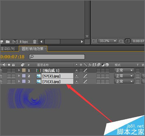Click the Adjustment Layer column header icon

[103, 65]
